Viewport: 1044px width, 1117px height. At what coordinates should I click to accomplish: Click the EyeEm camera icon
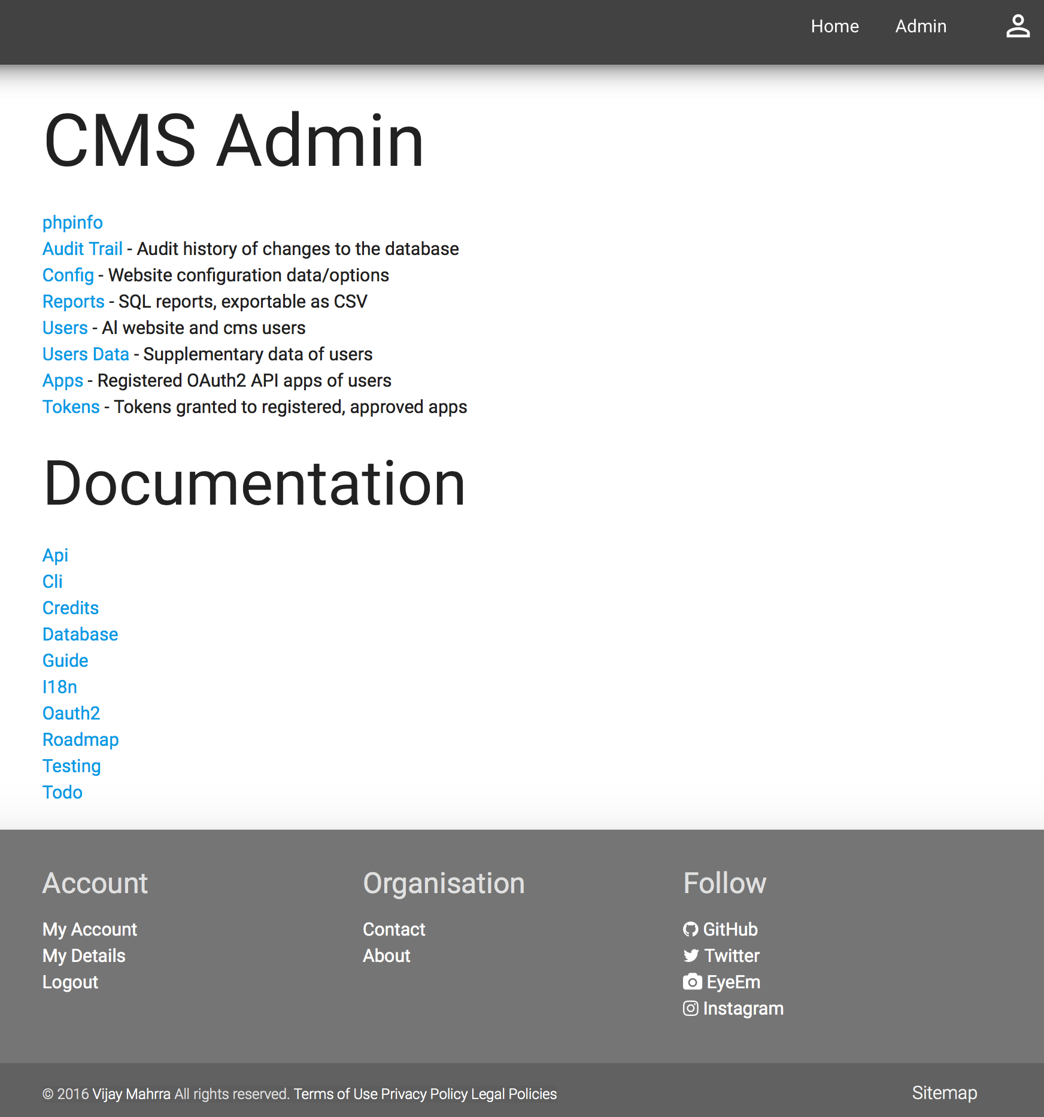click(x=693, y=982)
